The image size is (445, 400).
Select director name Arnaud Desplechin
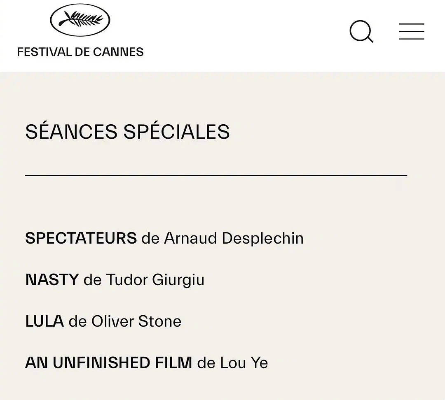click(x=234, y=238)
